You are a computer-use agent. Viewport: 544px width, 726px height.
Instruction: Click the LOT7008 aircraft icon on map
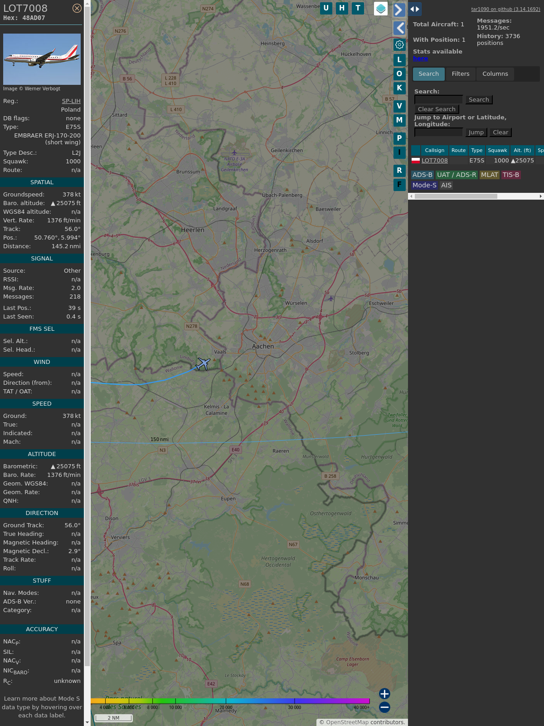(204, 363)
